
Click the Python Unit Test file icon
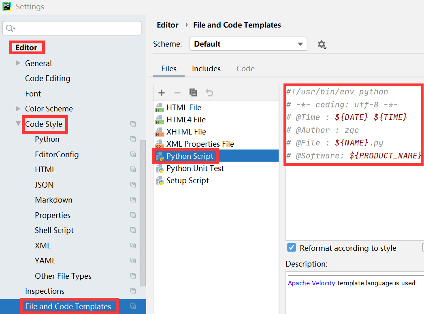[x=160, y=169]
